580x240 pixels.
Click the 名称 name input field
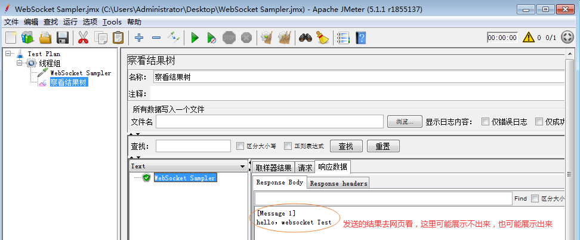click(x=359, y=78)
